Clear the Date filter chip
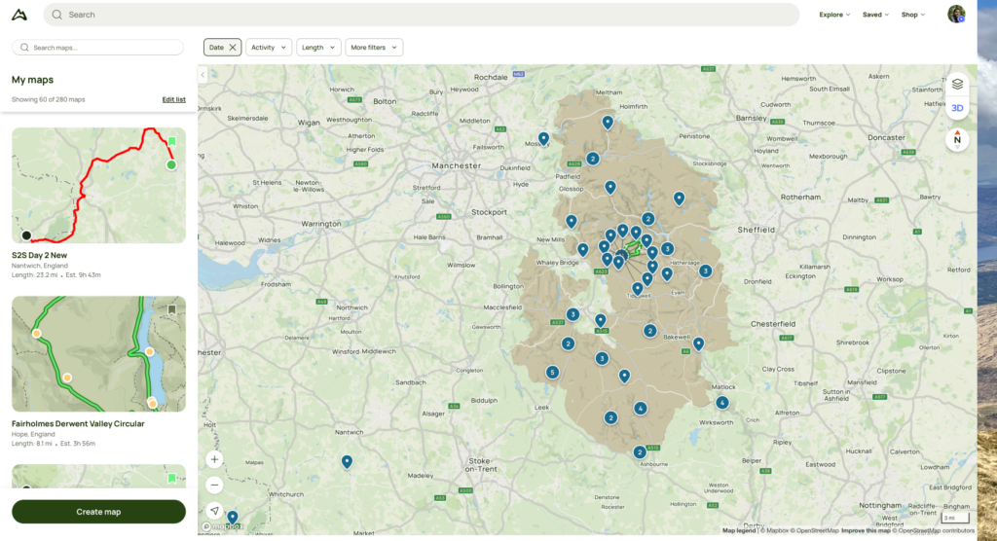 tap(234, 48)
